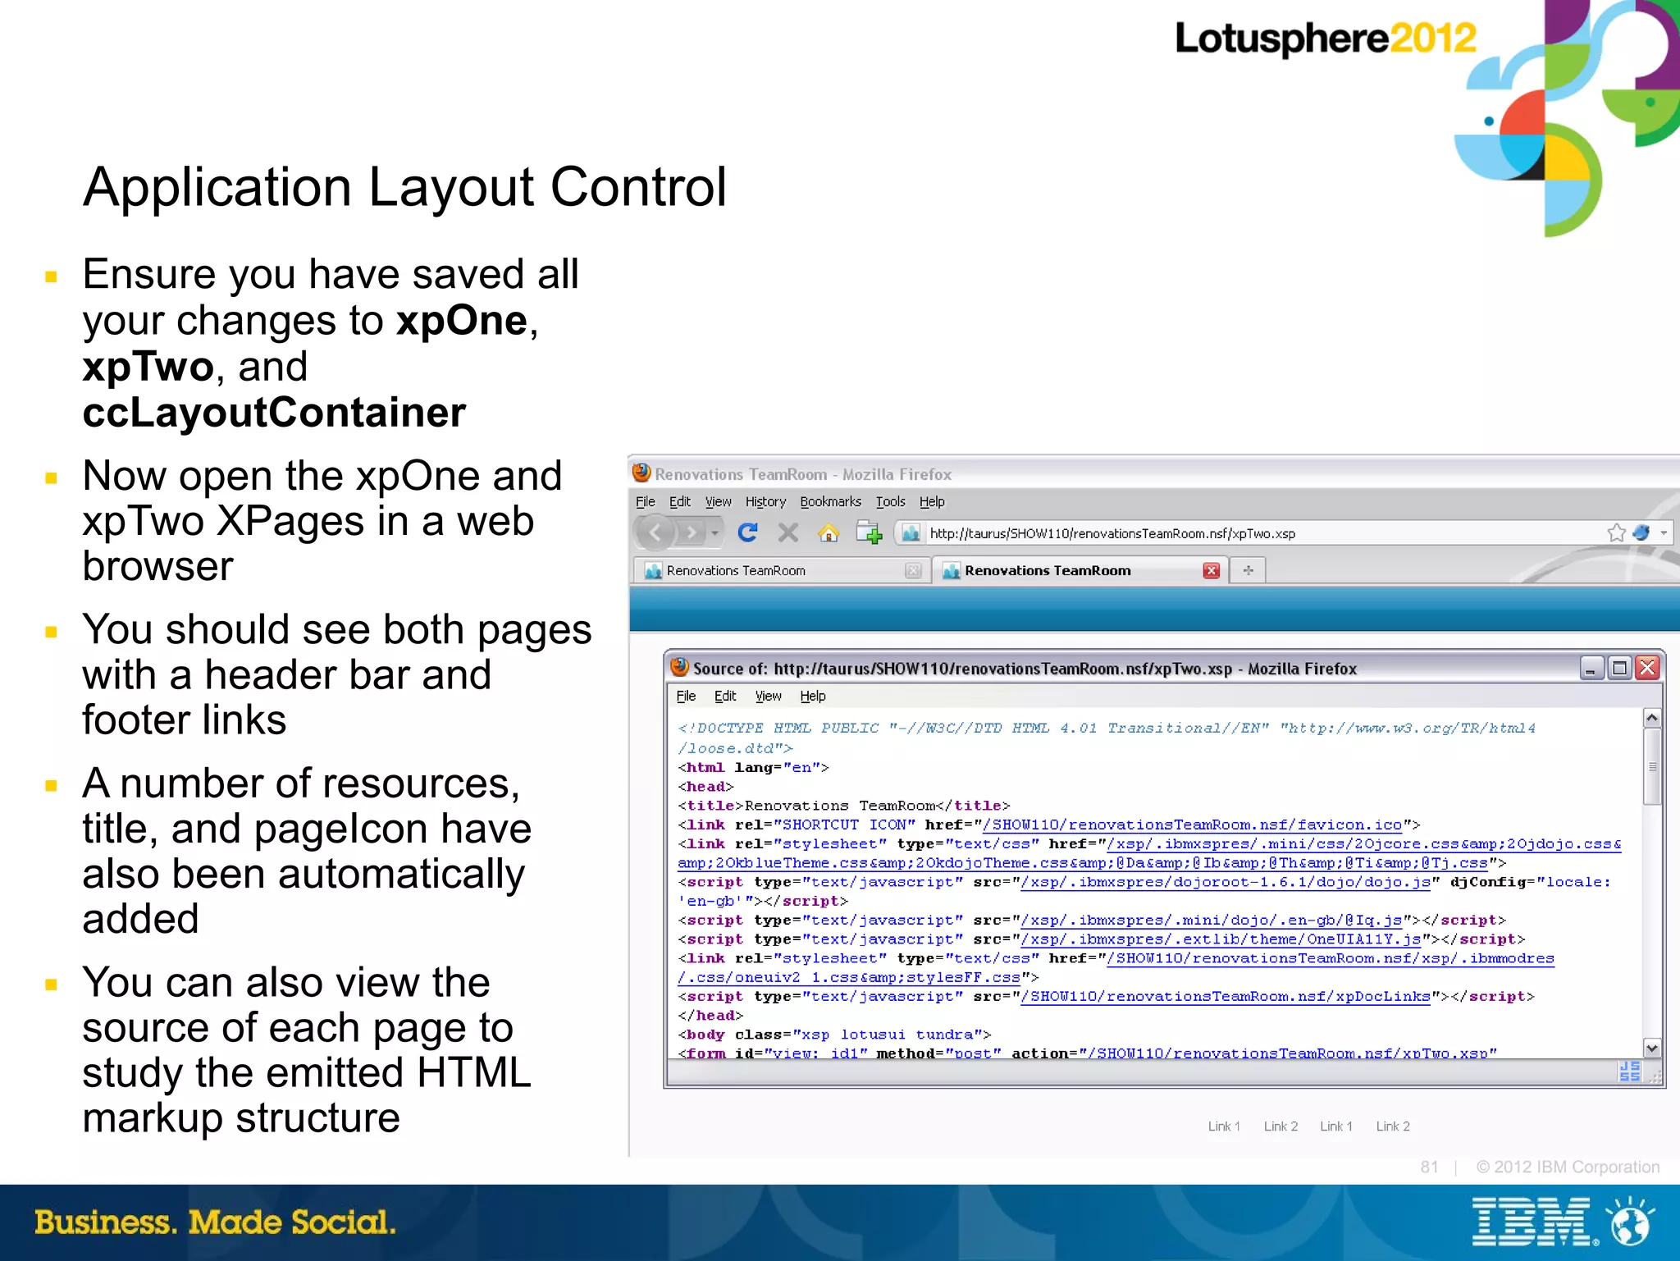Viewport: 1680px width, 1261px height.
Task: Open the File menu in main Firefox window
Action: [646, 501]
